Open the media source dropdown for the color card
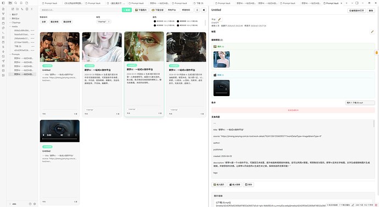The image size is (379, 207). [x=360, y=103]
